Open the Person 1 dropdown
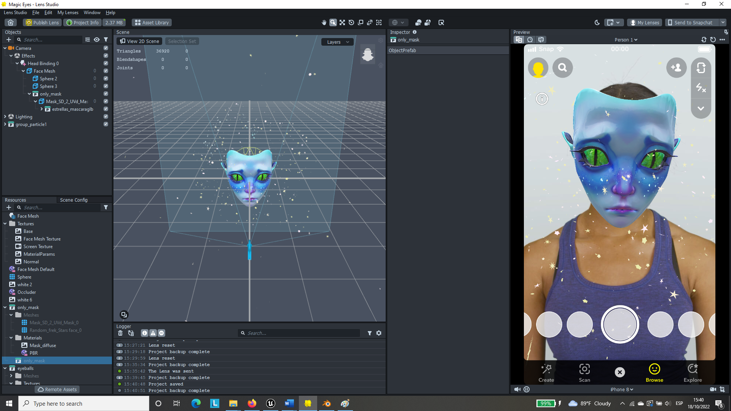731x411 pixels. tap(626, 40)
